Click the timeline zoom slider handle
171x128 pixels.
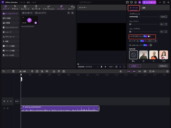tap(153, 71)
